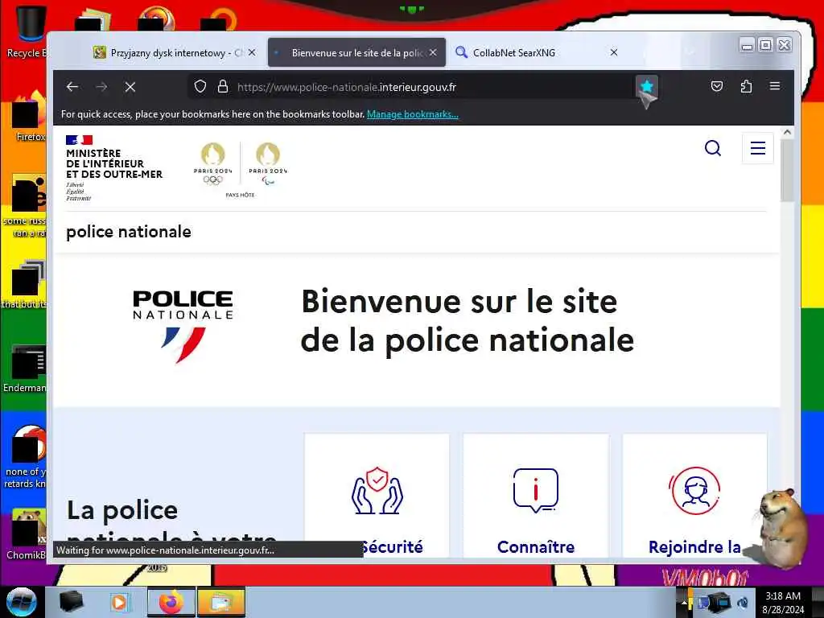Close the Bienvenue police nationale tab
824x618 pixels.
click(432, 52)
